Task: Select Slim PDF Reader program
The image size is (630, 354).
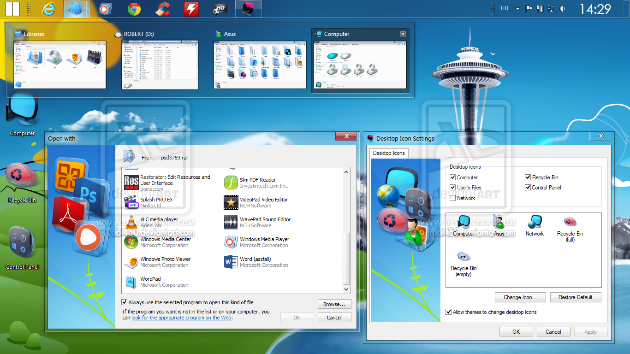Action: [256, 183]
